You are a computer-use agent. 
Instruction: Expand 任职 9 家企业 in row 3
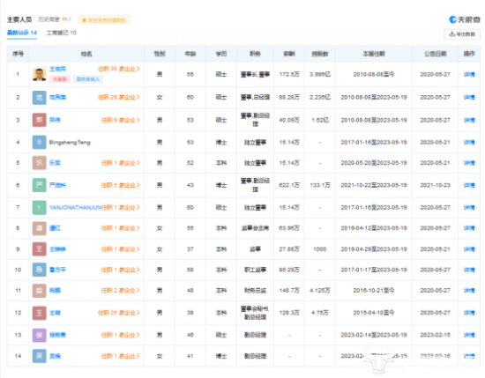pyautogui.click(x=120, y=120)
